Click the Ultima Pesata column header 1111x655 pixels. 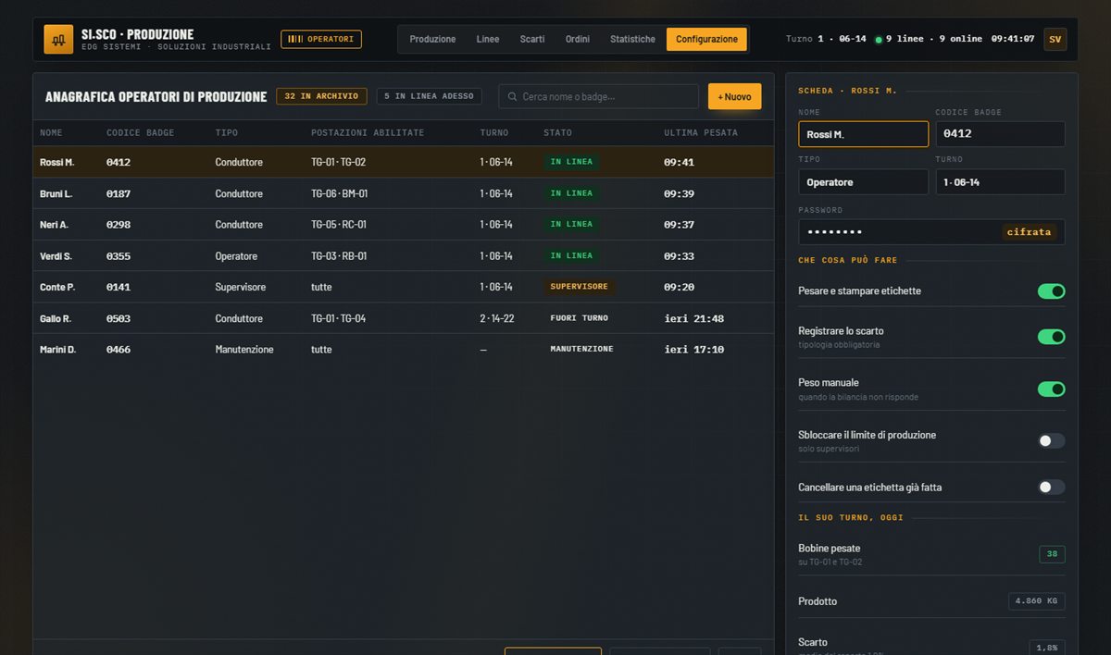pyautogui.click(x=701, y=133)
